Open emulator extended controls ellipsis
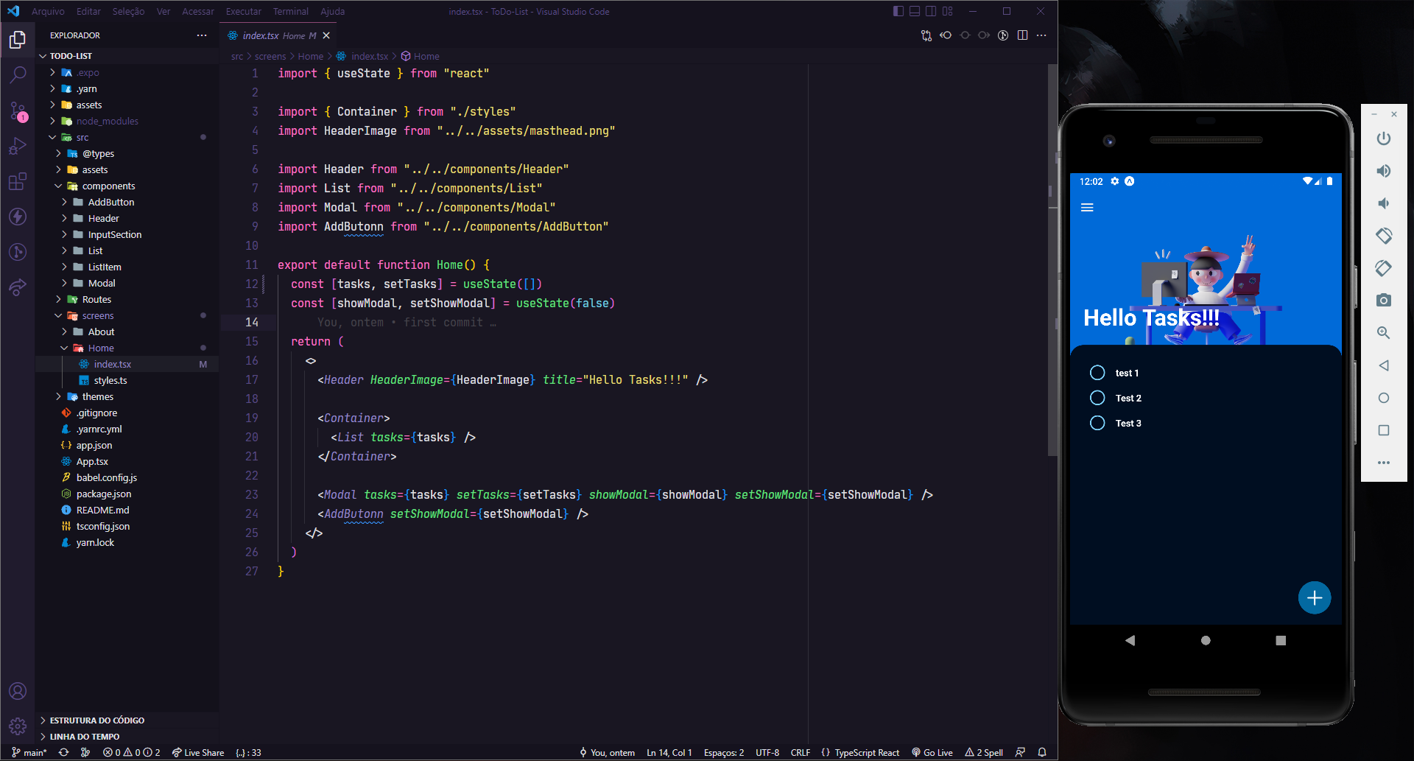The width and height of the screenshot is (1414, 761). click(1384, 463)
